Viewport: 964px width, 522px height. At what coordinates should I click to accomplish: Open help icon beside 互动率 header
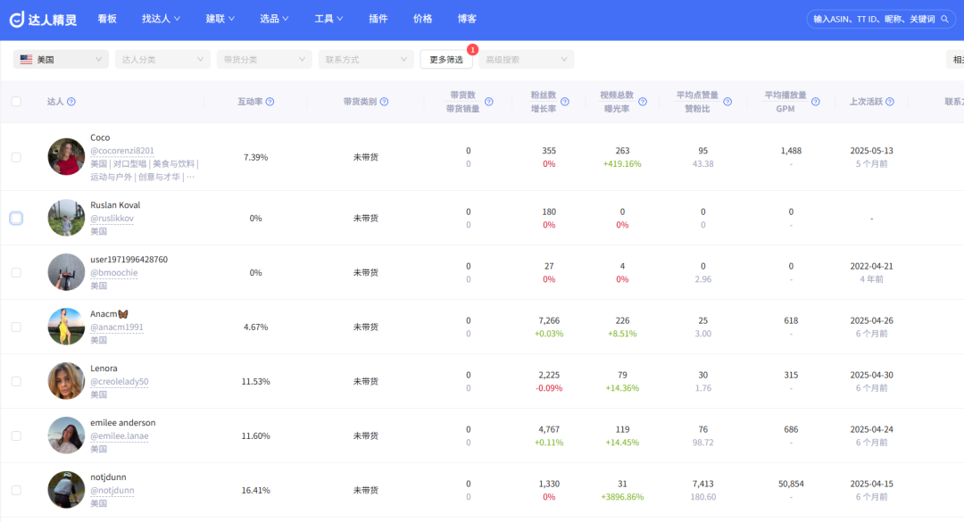pyautogui.click(x=270, y=102)
